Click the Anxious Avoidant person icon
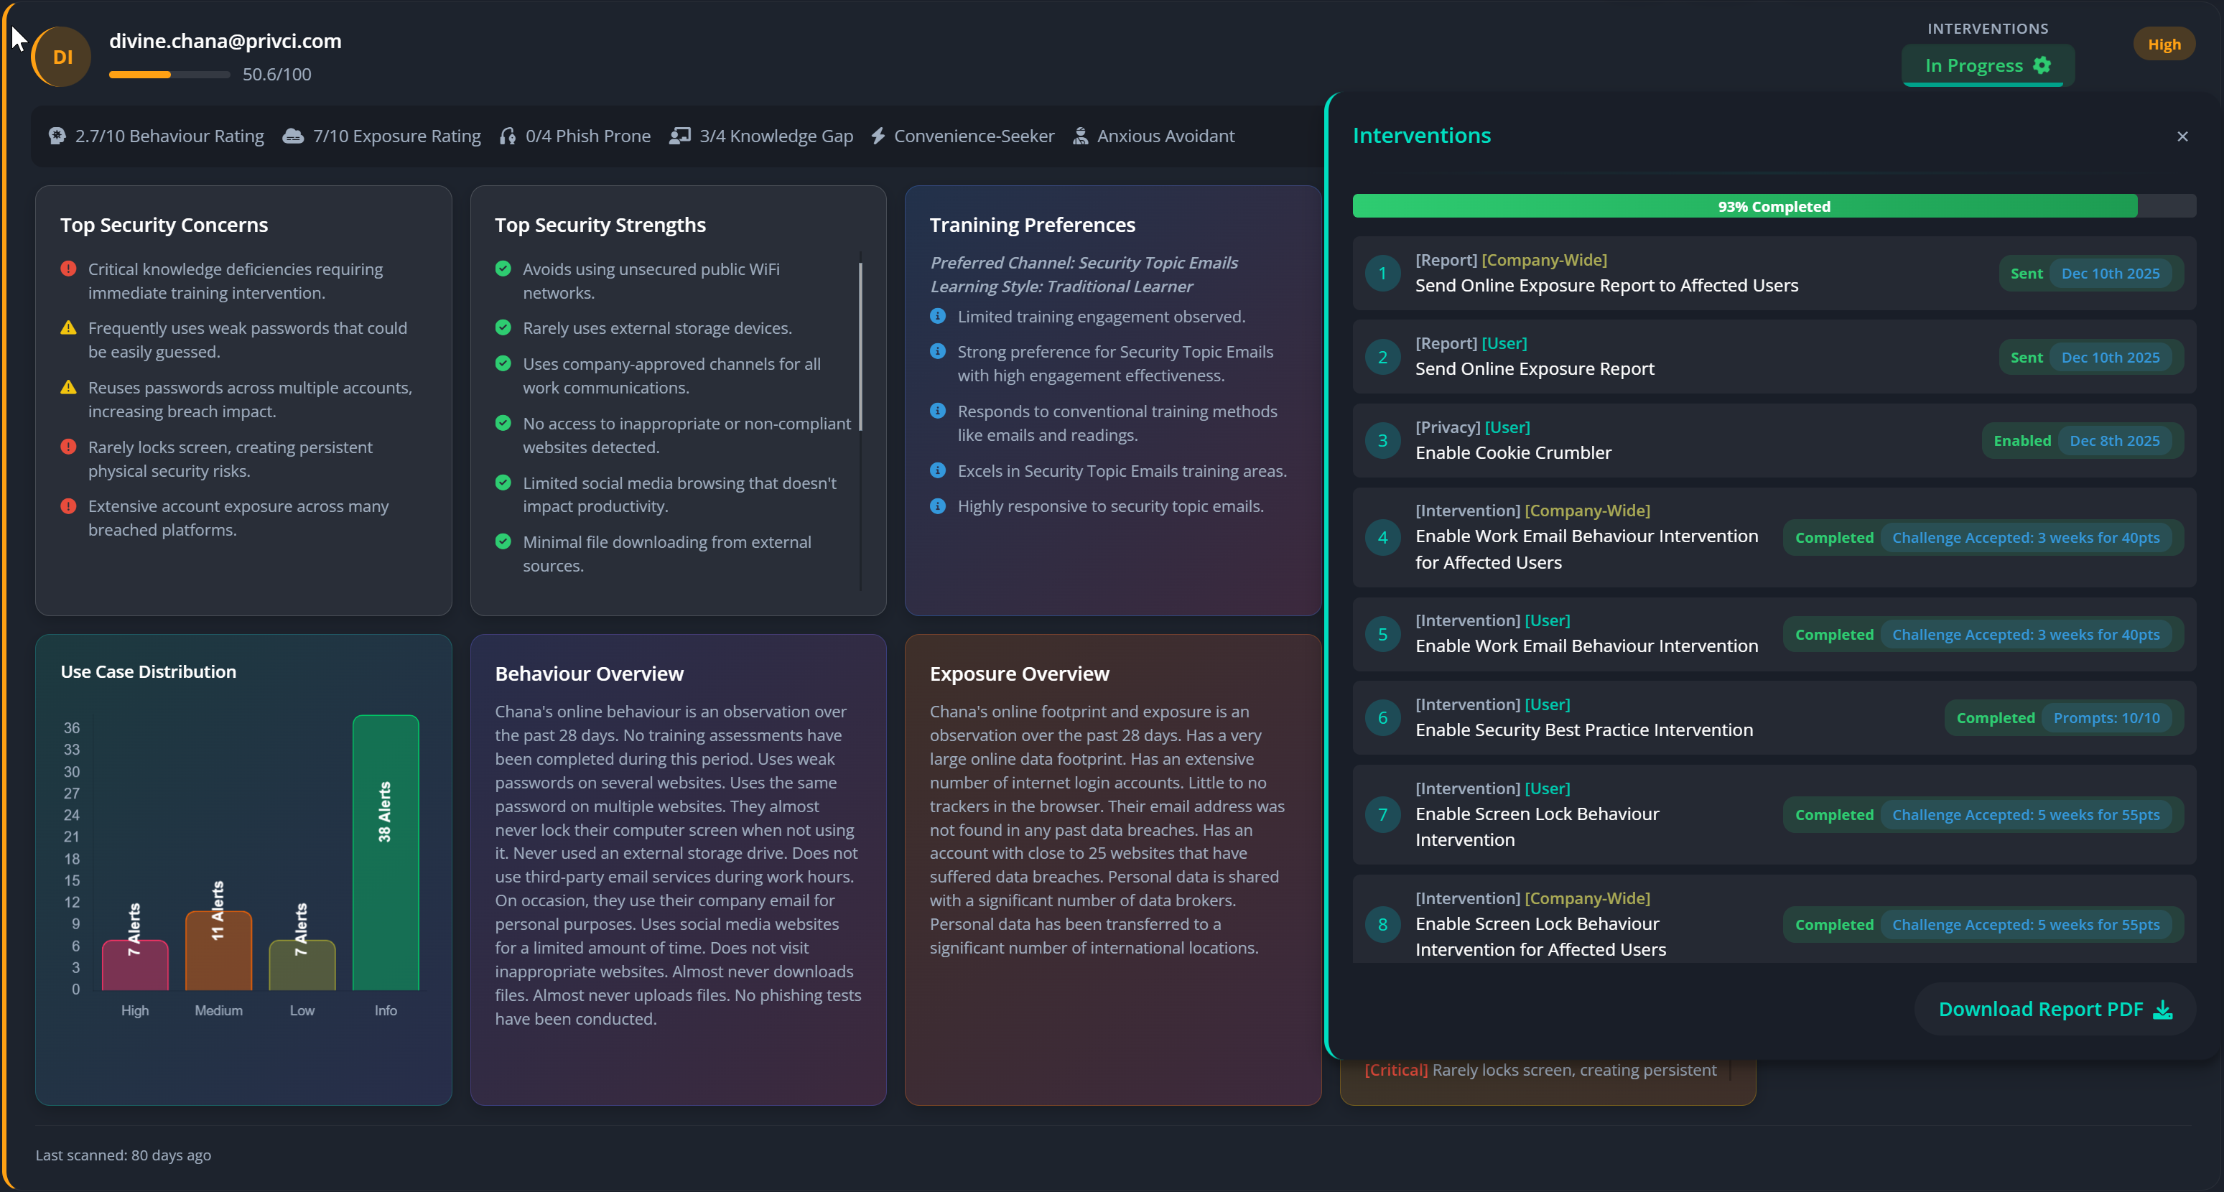This screenshot has height=1192, width=2224. 1080,136
